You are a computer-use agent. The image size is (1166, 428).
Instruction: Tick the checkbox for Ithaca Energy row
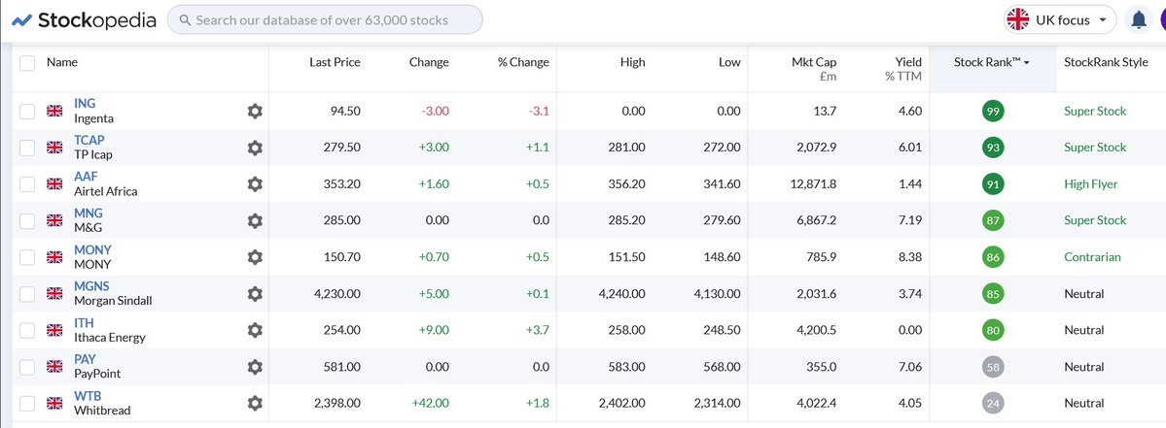(x=27, y=330)
